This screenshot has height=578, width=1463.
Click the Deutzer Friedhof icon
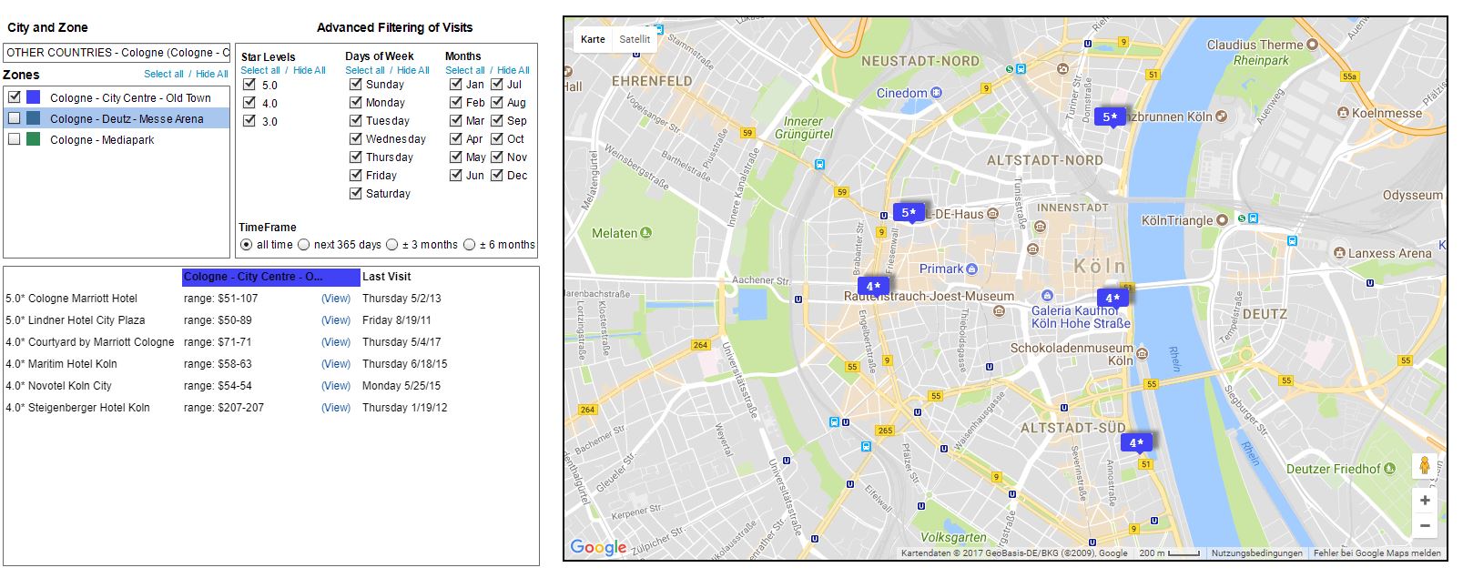(x=1389, y=469)
